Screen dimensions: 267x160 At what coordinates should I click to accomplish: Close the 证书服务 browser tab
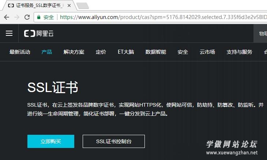(69, 5)
